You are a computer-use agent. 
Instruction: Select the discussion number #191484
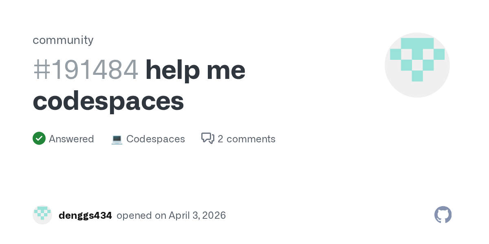click(86, 70)
